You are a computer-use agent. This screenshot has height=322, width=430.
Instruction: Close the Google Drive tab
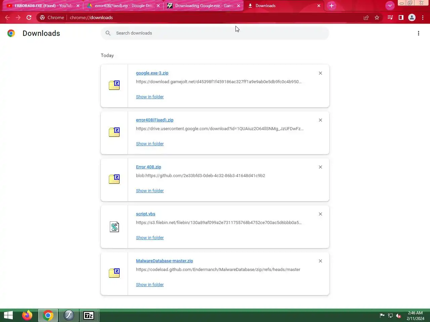(x=158, y=6)
